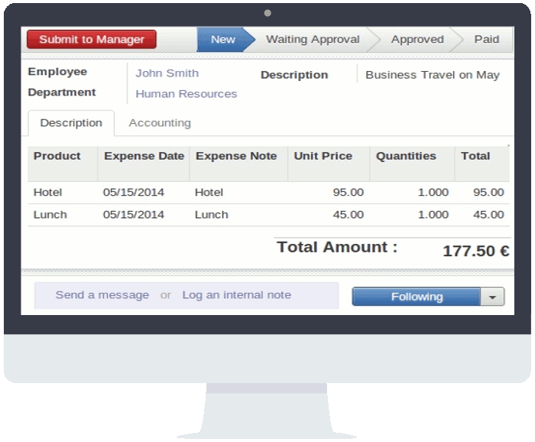Viewport: 535px width, 442px height.
Task: Switch to the Accounting tab
Action: click(160, 123)
